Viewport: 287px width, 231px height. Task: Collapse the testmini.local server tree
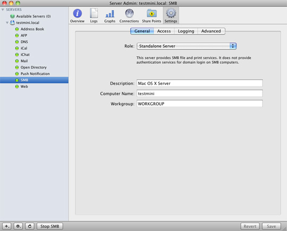click(7, 23)
